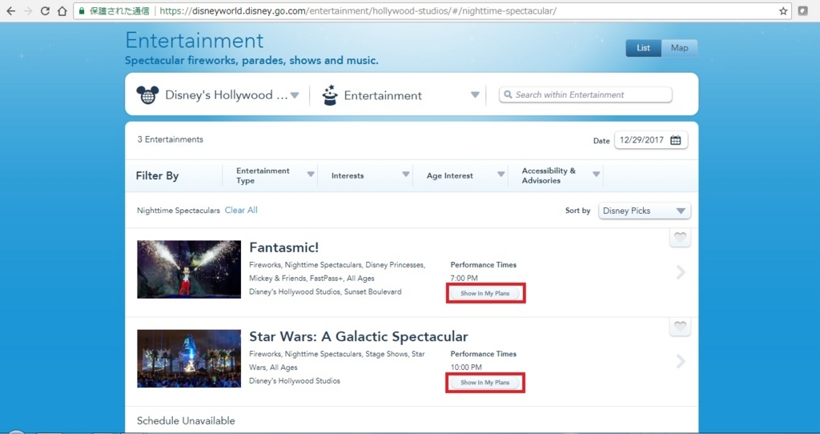Click the Mickey globe park icon
The image size is (820, 434).
coord(147,94)
